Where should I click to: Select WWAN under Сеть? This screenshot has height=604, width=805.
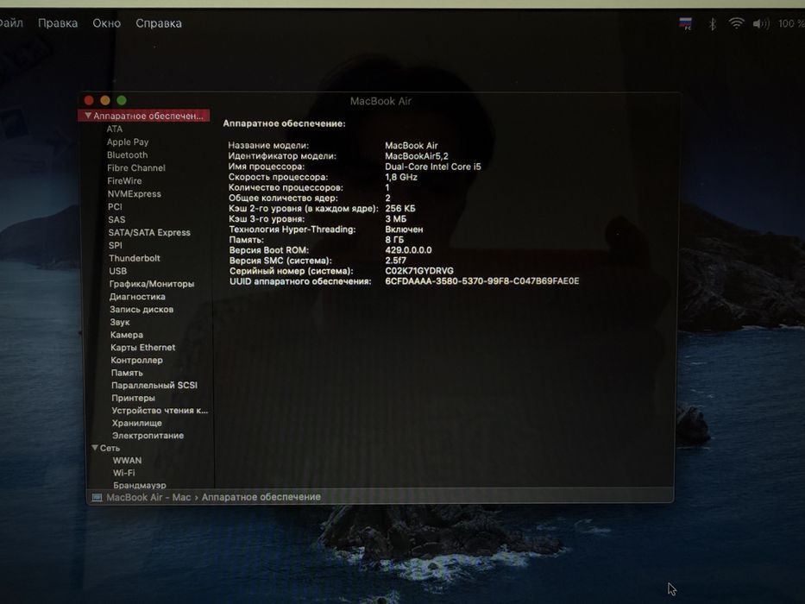point(127,461)
